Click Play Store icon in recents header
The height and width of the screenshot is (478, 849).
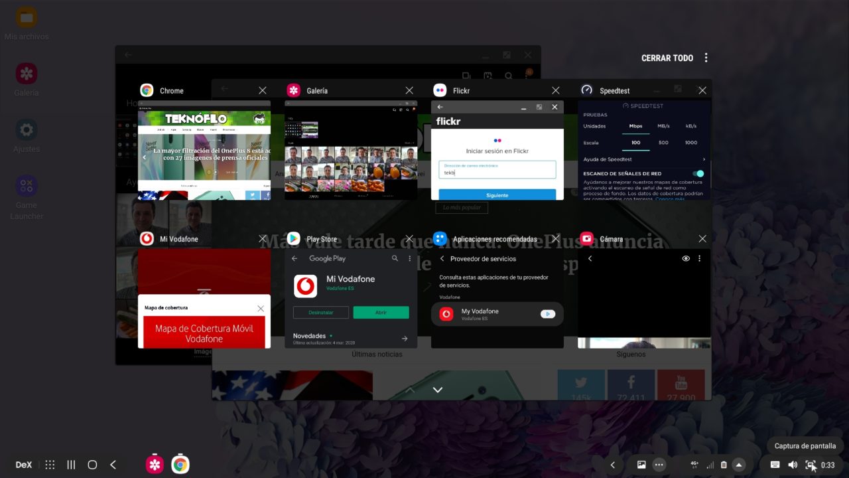pos(293,239)
